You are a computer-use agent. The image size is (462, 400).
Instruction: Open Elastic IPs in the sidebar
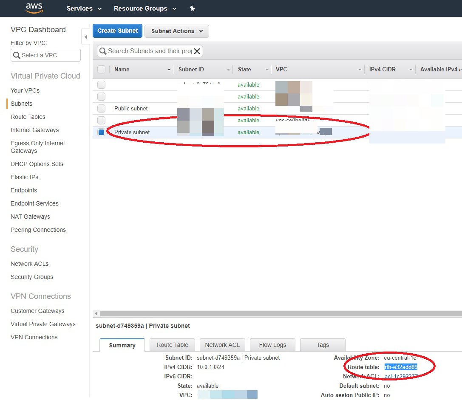pos(25,177)
